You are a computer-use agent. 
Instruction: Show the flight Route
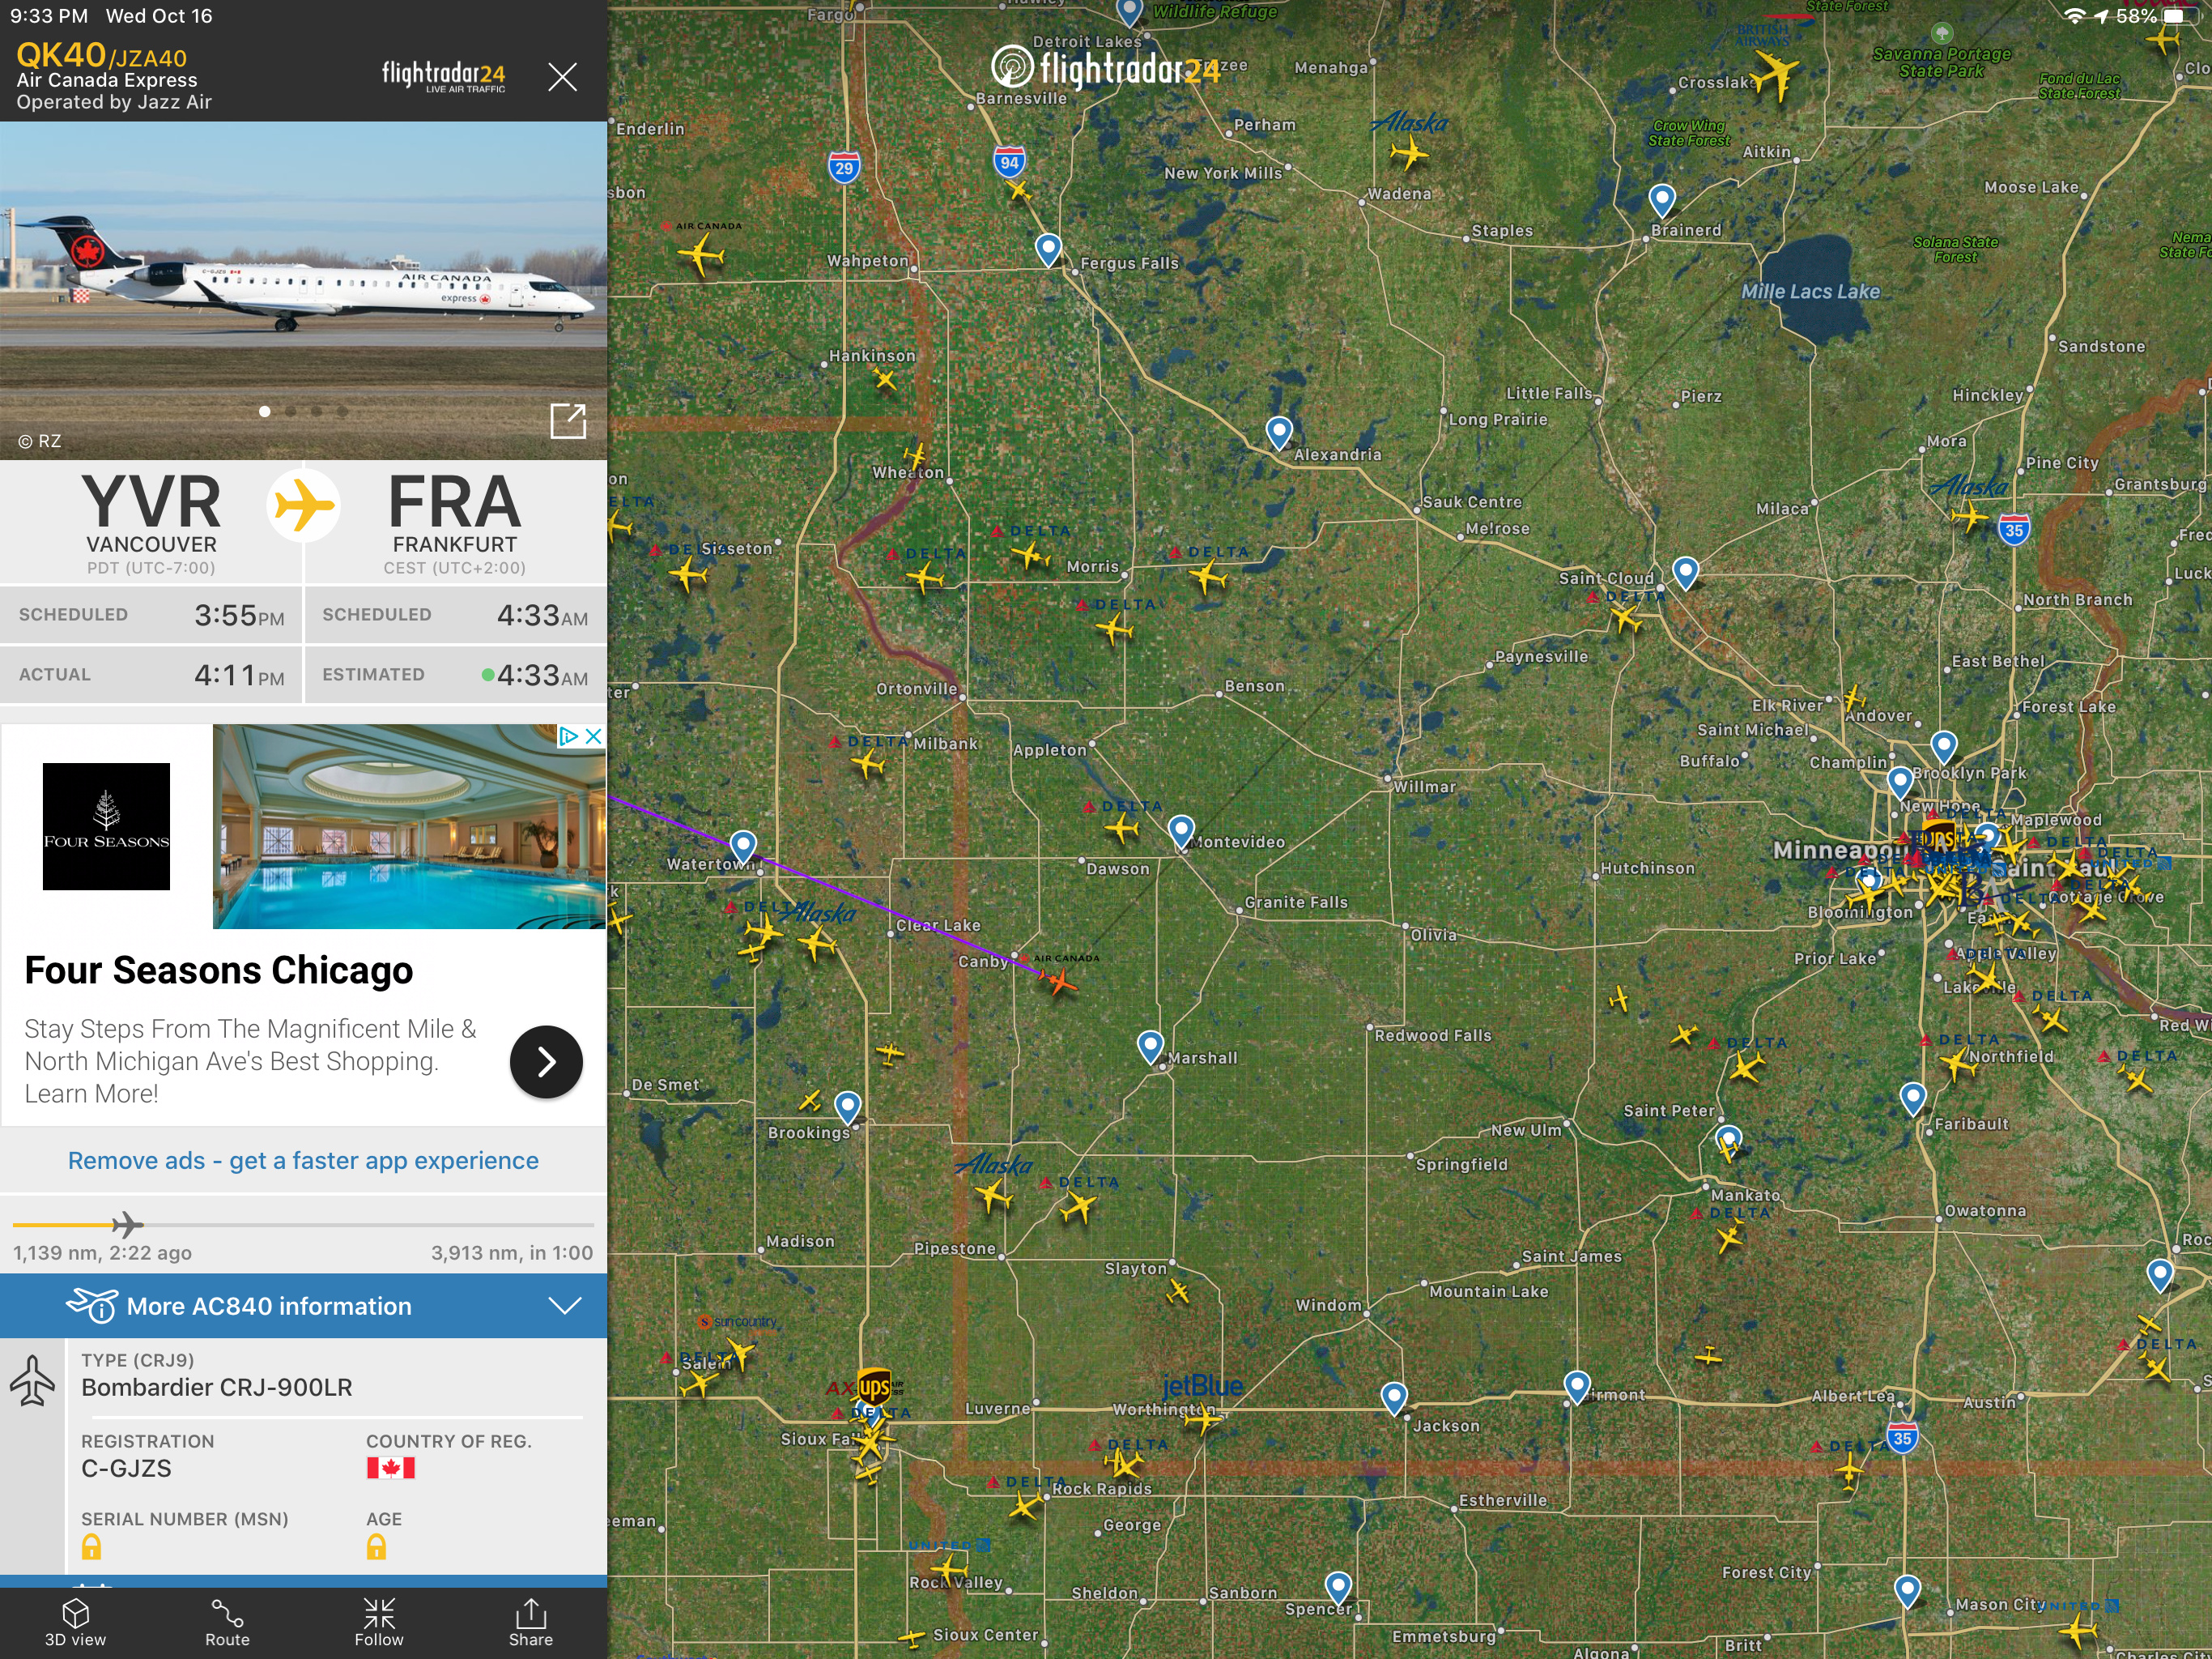pyautogui.click(x=227, y=1622)
